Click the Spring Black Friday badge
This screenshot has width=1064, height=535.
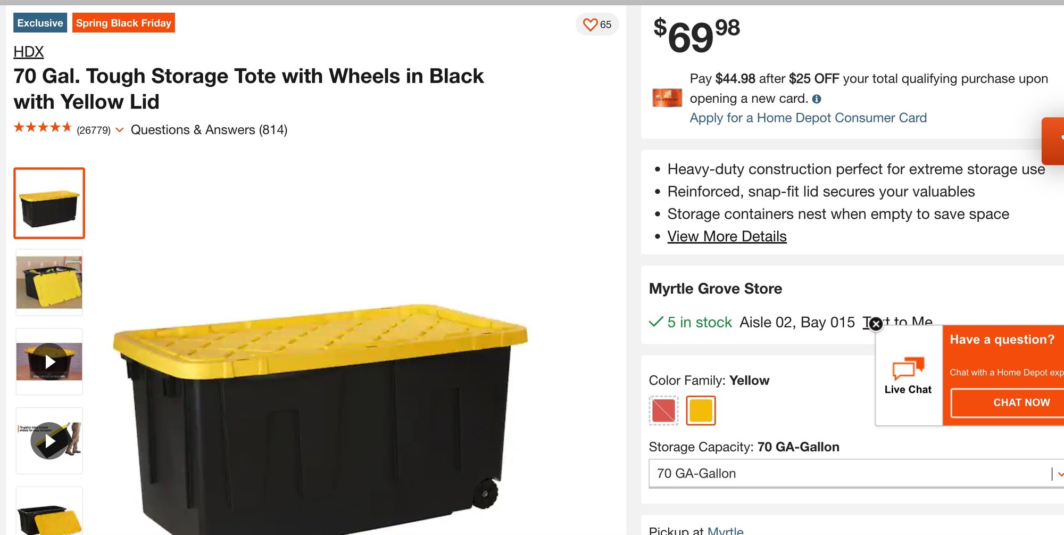click(123, 23)
